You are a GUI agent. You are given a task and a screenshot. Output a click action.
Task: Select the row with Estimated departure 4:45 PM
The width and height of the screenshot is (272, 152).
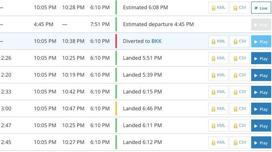[136, 24]
